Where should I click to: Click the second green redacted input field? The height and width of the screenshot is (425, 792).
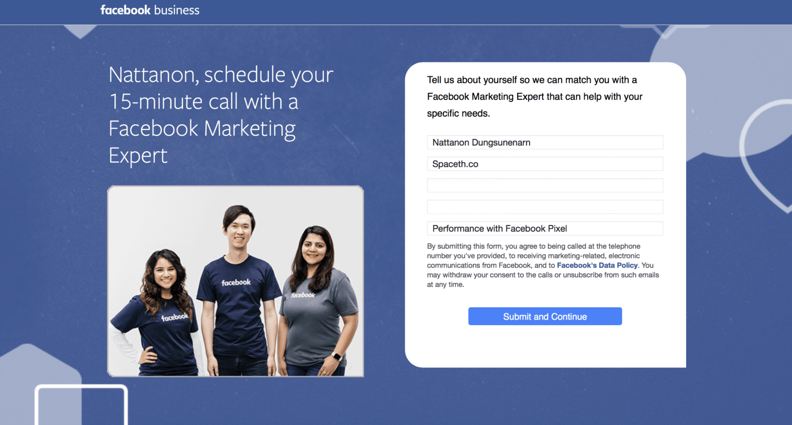click(x=544, y=207)
